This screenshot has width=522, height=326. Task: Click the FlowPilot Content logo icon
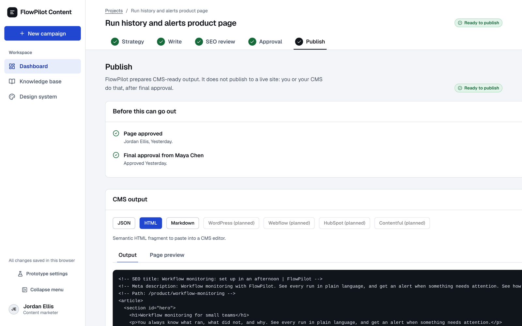coord(12,12)
